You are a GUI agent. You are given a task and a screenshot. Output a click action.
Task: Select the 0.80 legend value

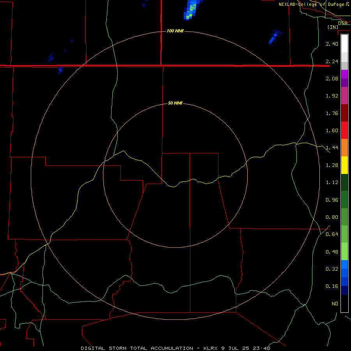(332, 217)
